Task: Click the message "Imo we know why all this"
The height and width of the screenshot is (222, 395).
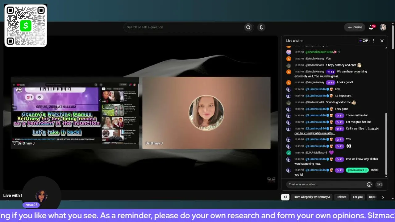Action: click(x=336, y=162)
